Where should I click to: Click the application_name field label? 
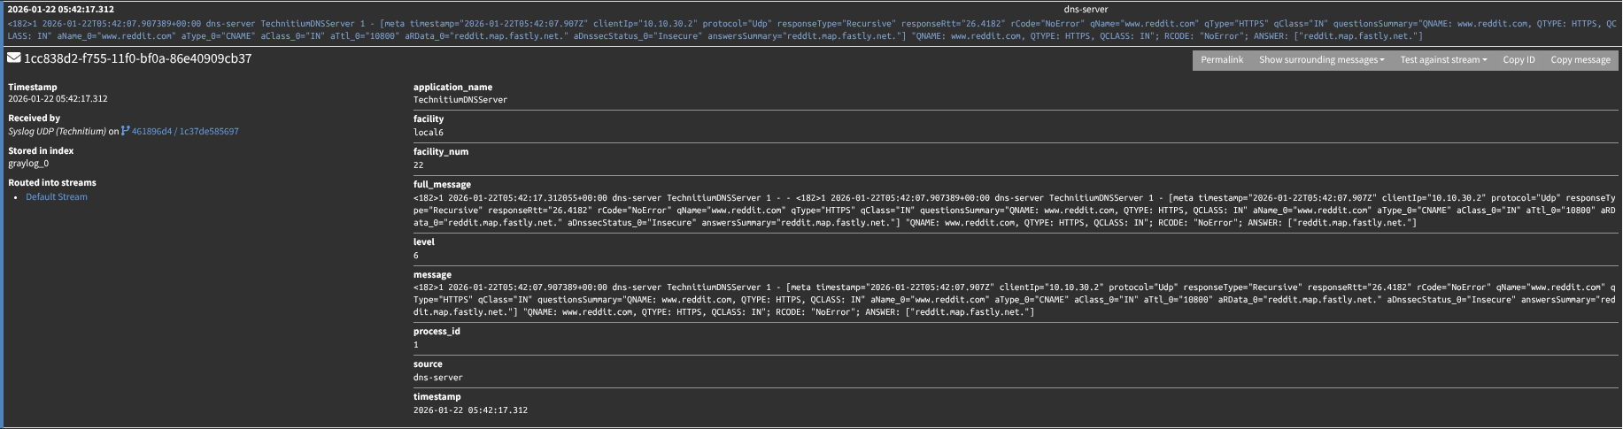(452, 87)
